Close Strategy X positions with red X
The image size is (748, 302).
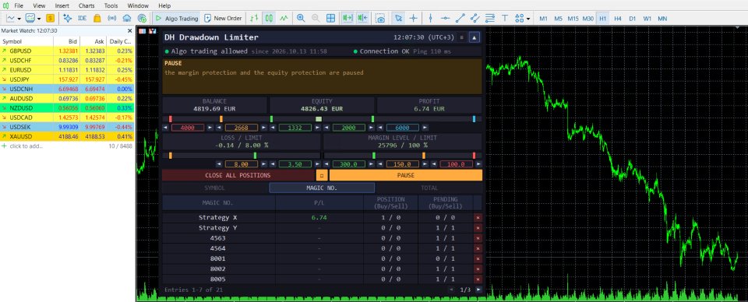[x=478, y=217]
